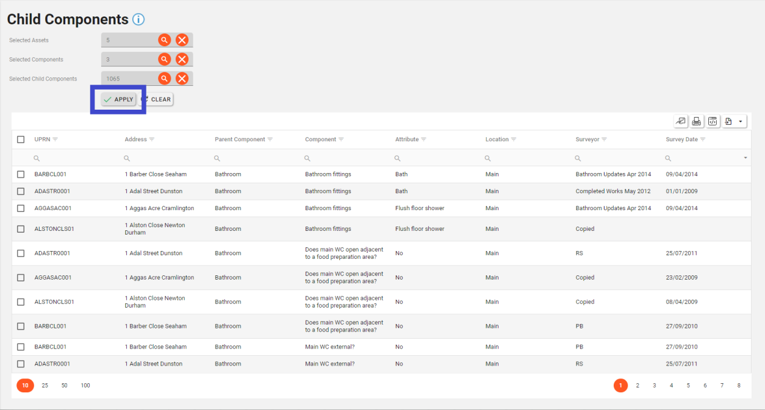Check the first BARBCL001 row checkbox

point(21,174)
